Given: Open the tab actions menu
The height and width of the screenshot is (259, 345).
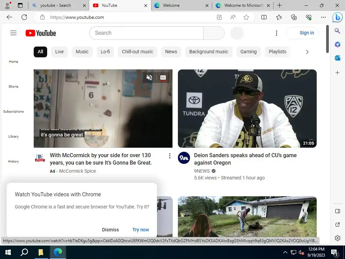Looking at the screenshot, I should tap(20, 5).
